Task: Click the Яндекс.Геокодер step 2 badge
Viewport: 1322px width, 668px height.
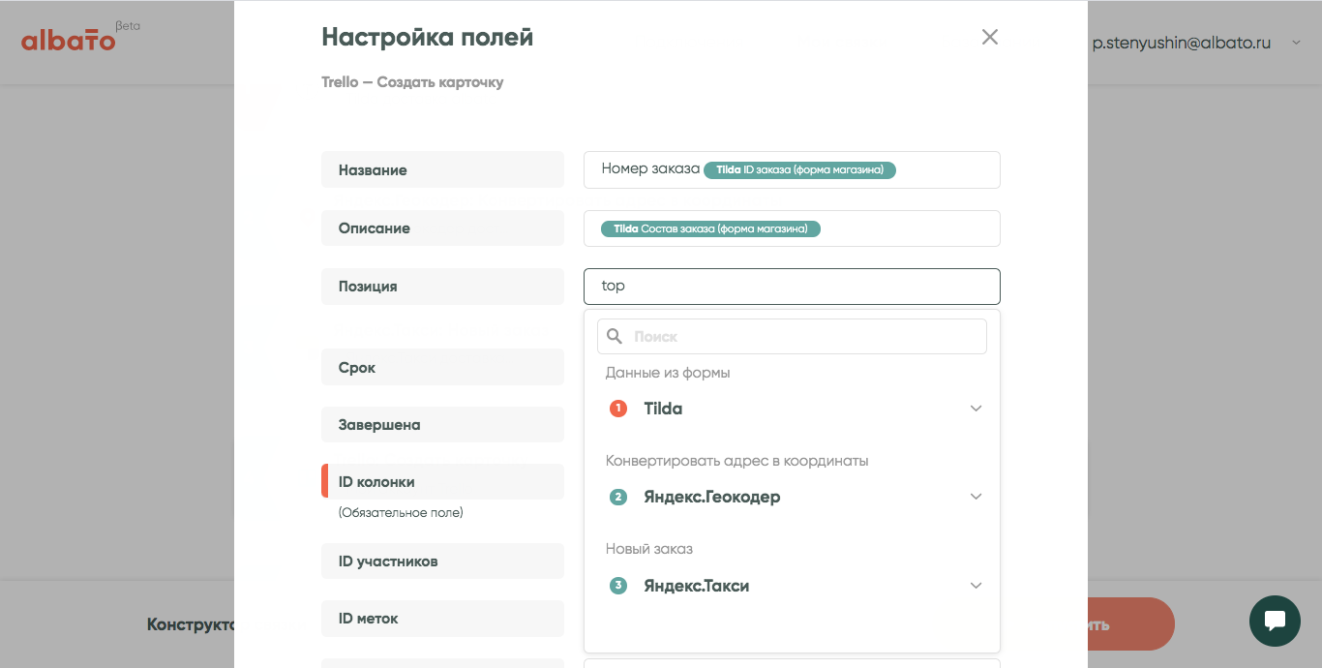Action: (x=618, y=498)
